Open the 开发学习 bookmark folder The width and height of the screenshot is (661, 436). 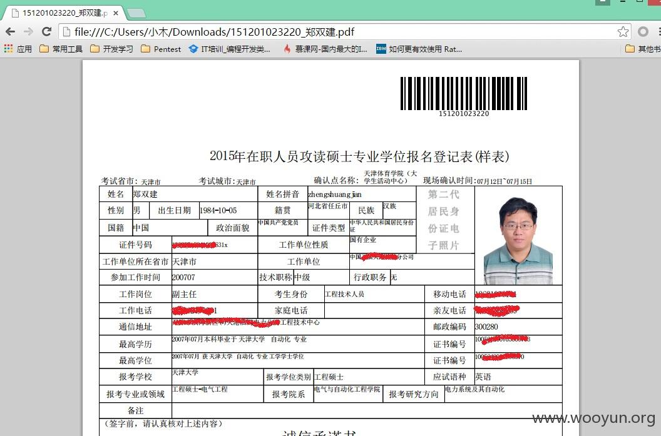(111, 49)
